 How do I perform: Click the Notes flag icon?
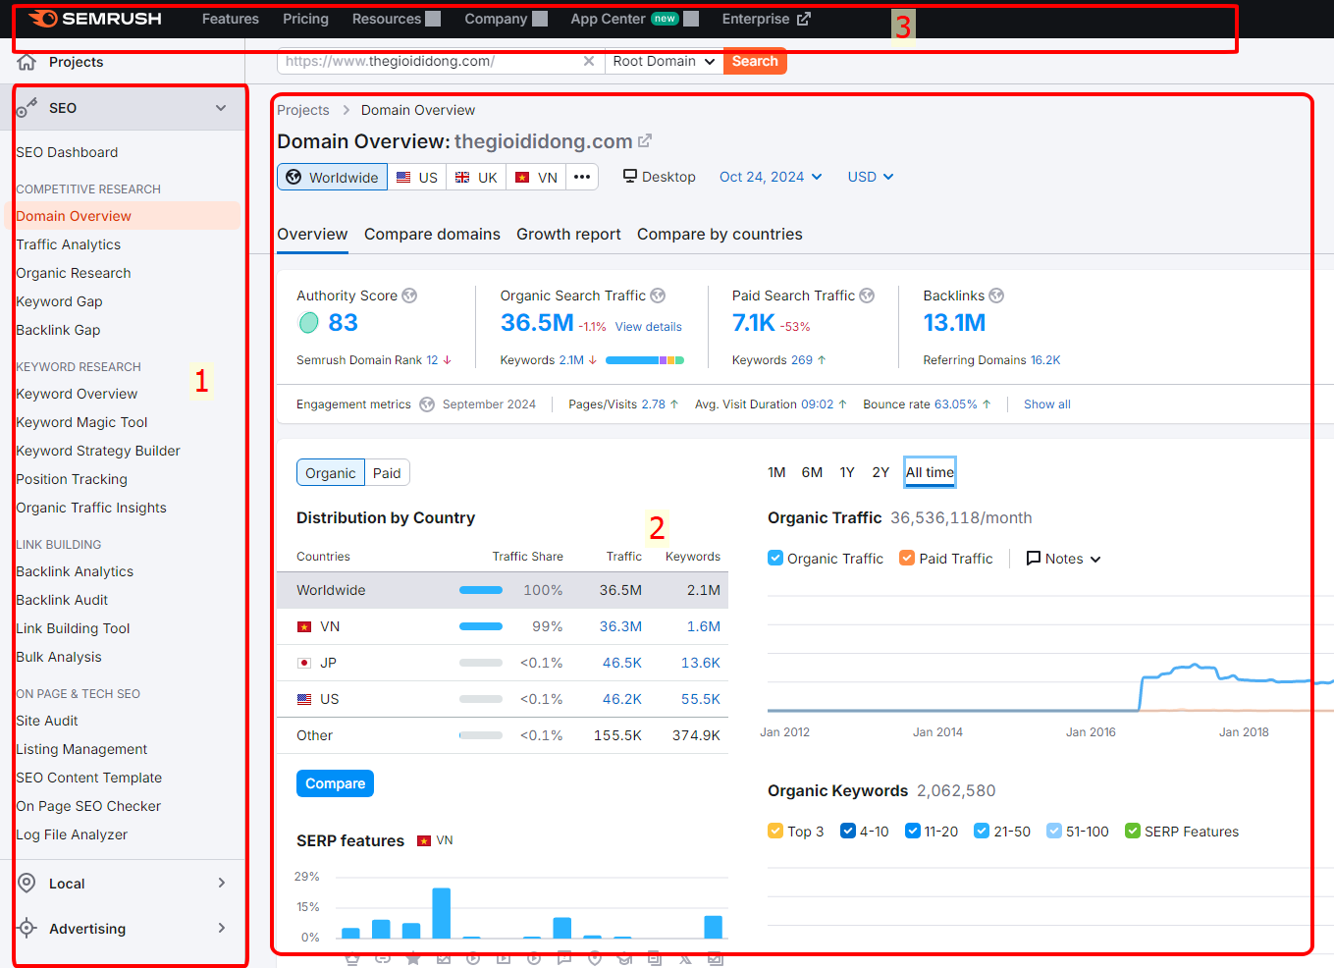[1034, 558]
